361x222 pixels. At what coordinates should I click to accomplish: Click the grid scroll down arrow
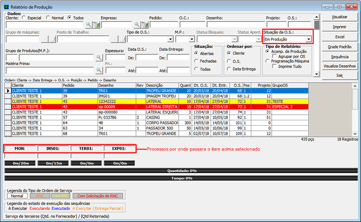(x=355, y=134)
